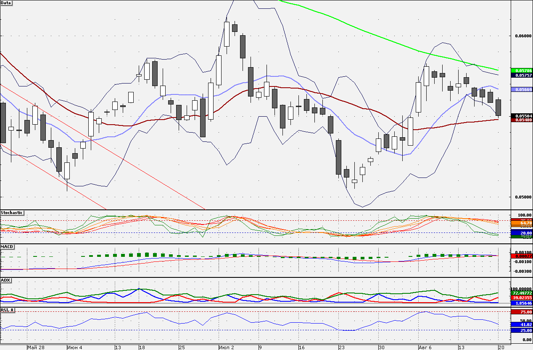Select the light-blue 0.05669 price tag
Image resolution: width=533 pixels, height=350 pixels.
[x=522, y=89]
